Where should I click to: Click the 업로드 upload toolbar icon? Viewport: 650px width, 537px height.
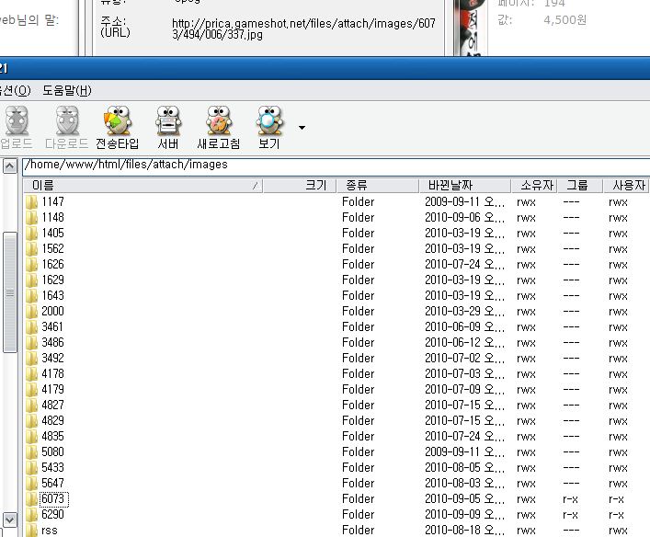pos(17,127)
